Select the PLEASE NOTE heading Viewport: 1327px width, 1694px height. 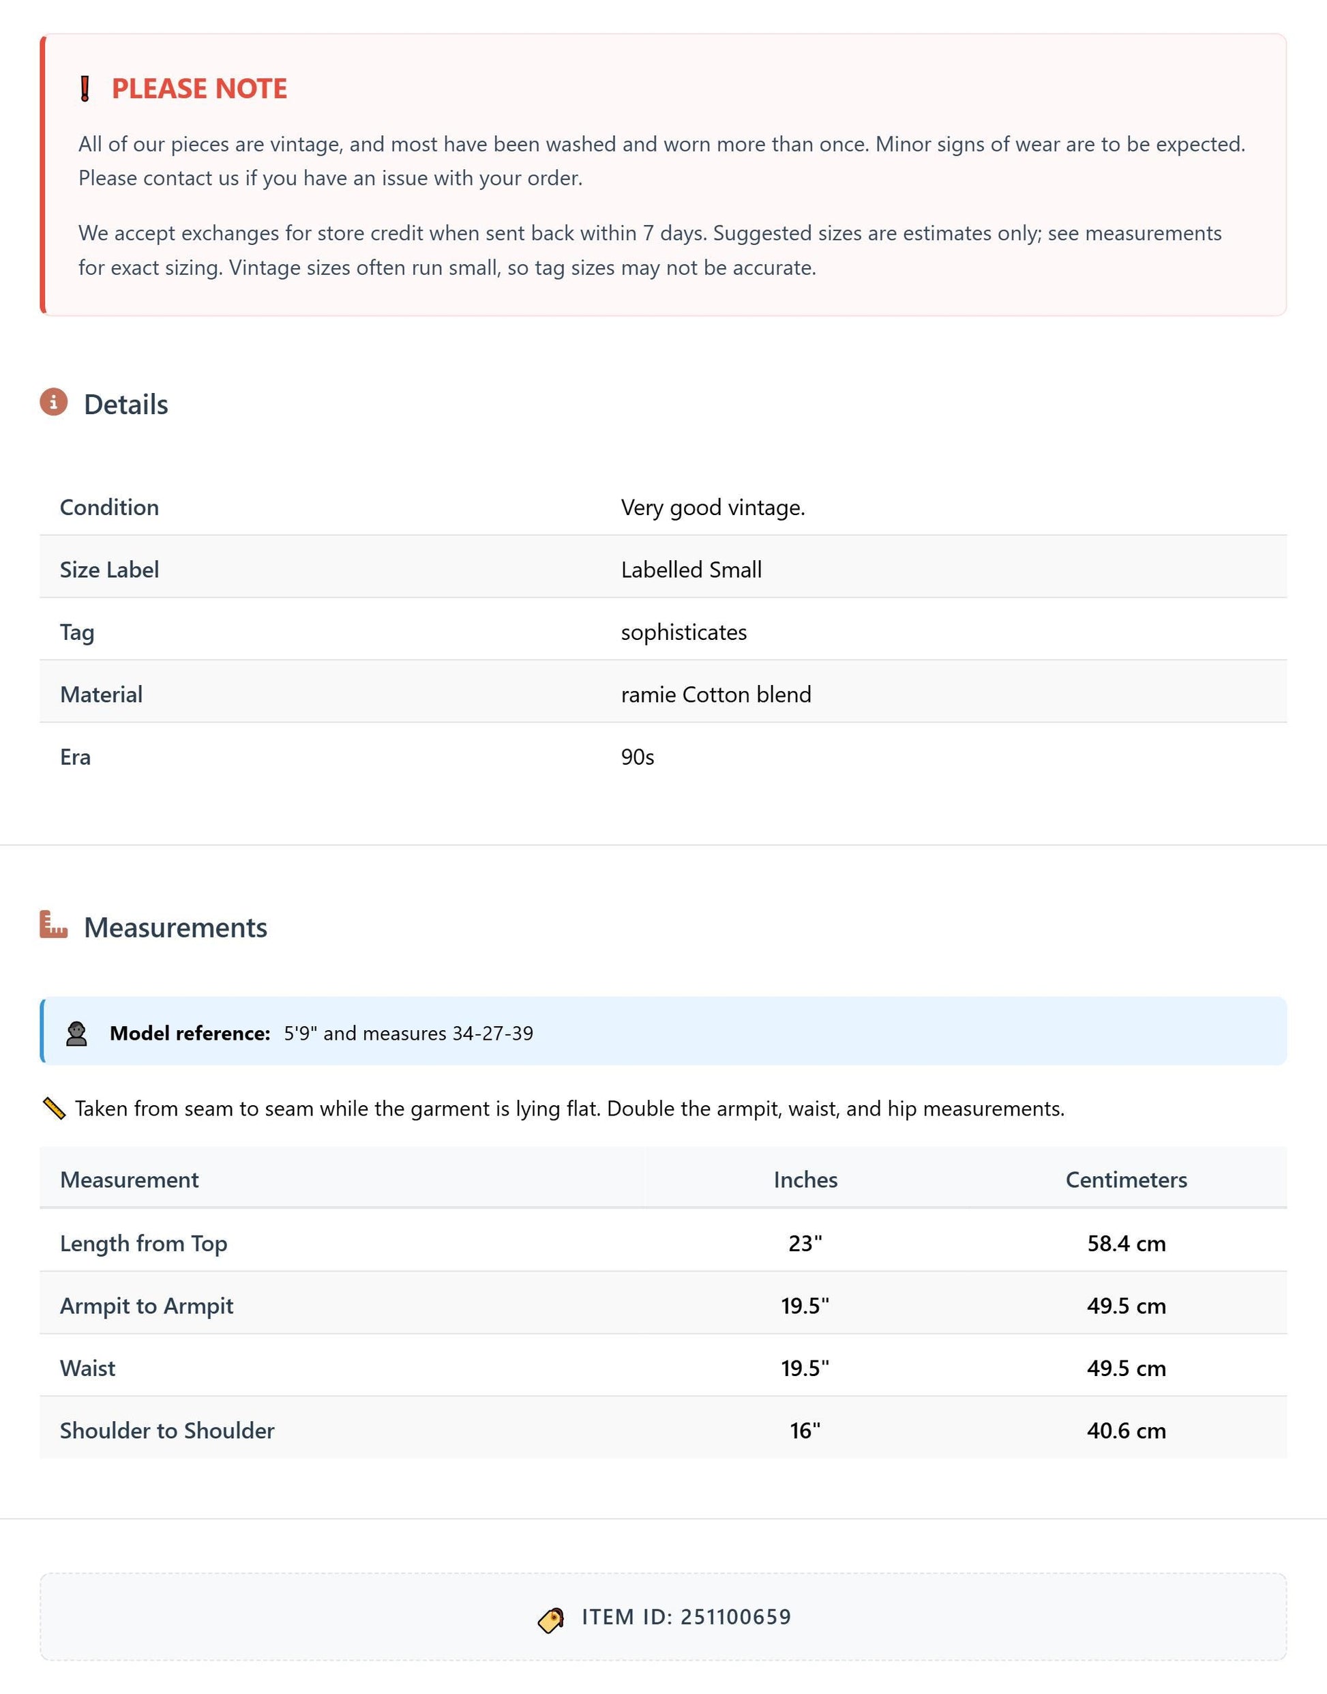click(199, 89)
